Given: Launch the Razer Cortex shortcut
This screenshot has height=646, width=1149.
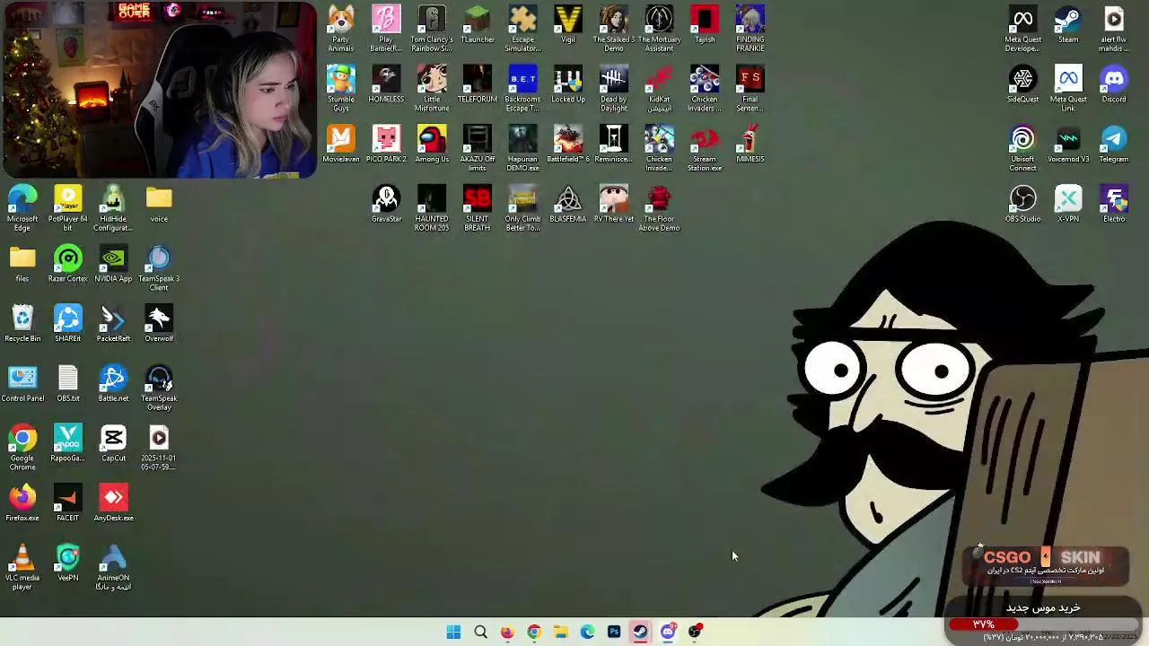Looking at the screenshot, I should (68, 264).
